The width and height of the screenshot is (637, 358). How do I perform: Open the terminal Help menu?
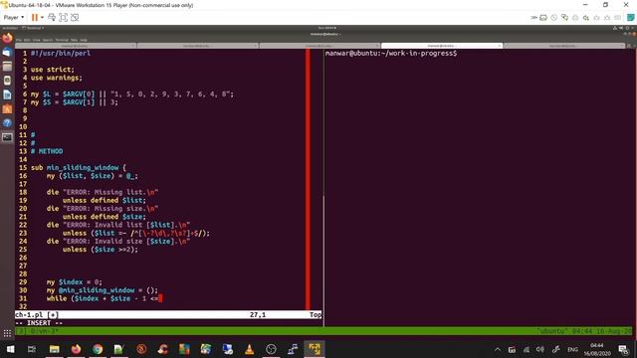84,40
